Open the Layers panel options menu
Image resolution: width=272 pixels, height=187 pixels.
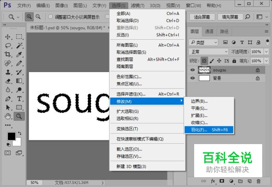pyautogui.click(x=266, y=31)
